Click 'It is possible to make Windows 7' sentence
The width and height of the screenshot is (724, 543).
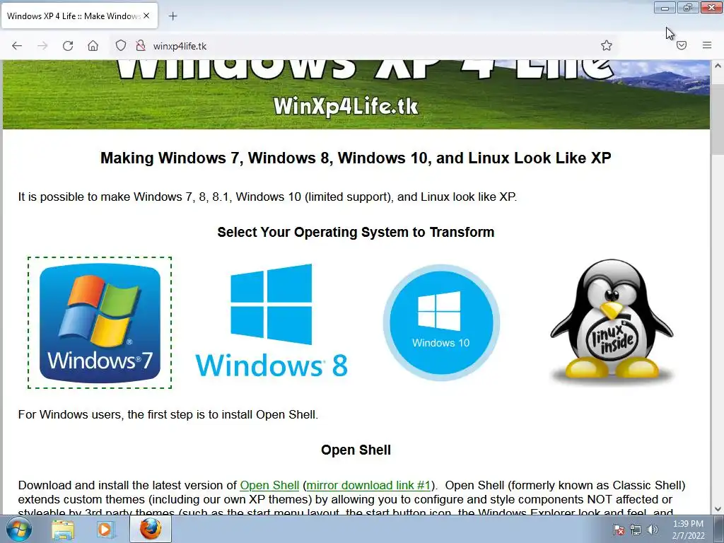(x=267, y=197)
